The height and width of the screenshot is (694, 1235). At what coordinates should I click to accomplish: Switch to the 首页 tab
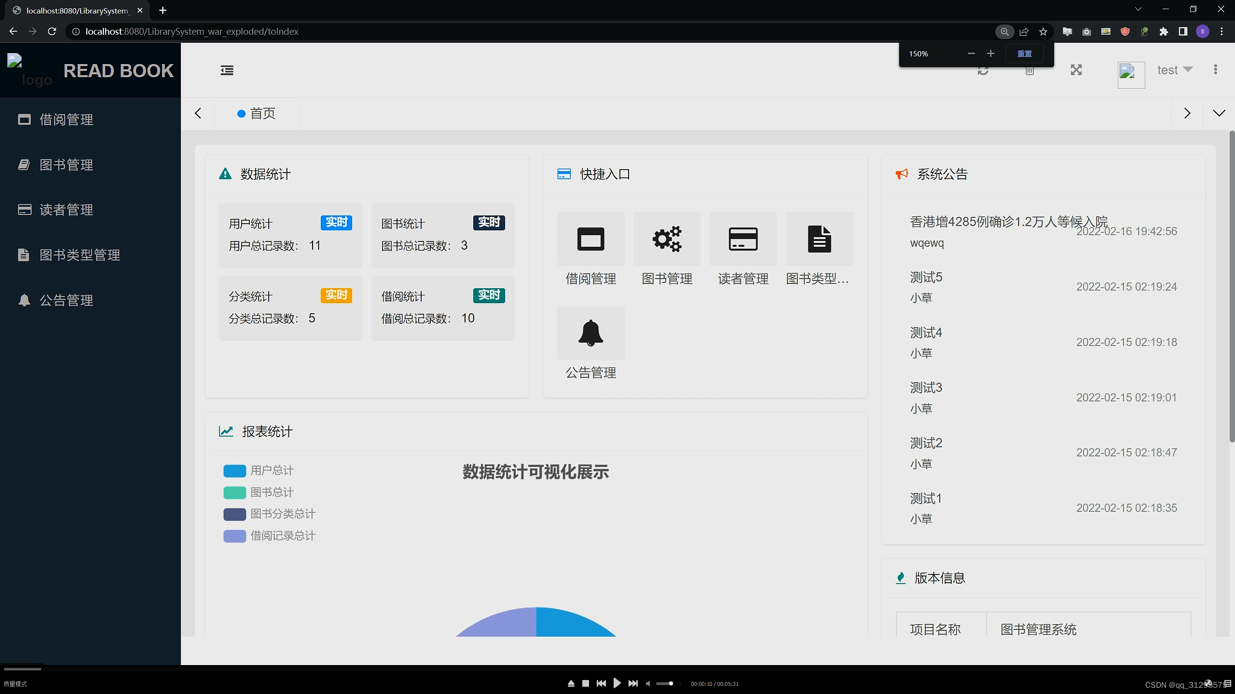257,113
